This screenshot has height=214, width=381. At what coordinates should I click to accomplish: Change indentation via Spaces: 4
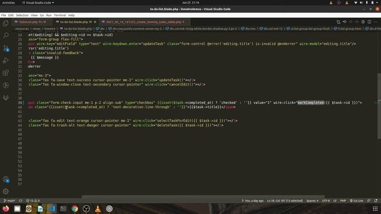[x=312, y=201]
